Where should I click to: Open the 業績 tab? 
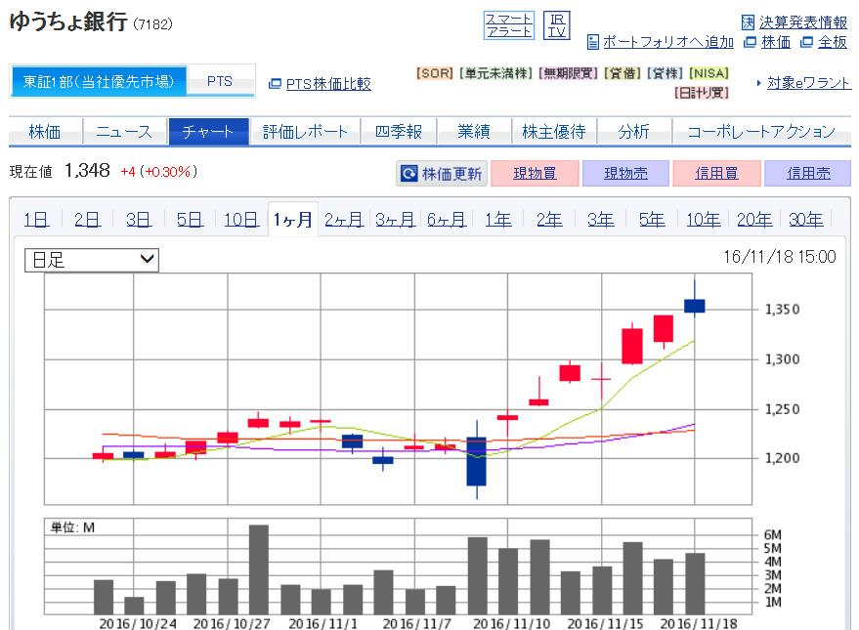(474, 131)
